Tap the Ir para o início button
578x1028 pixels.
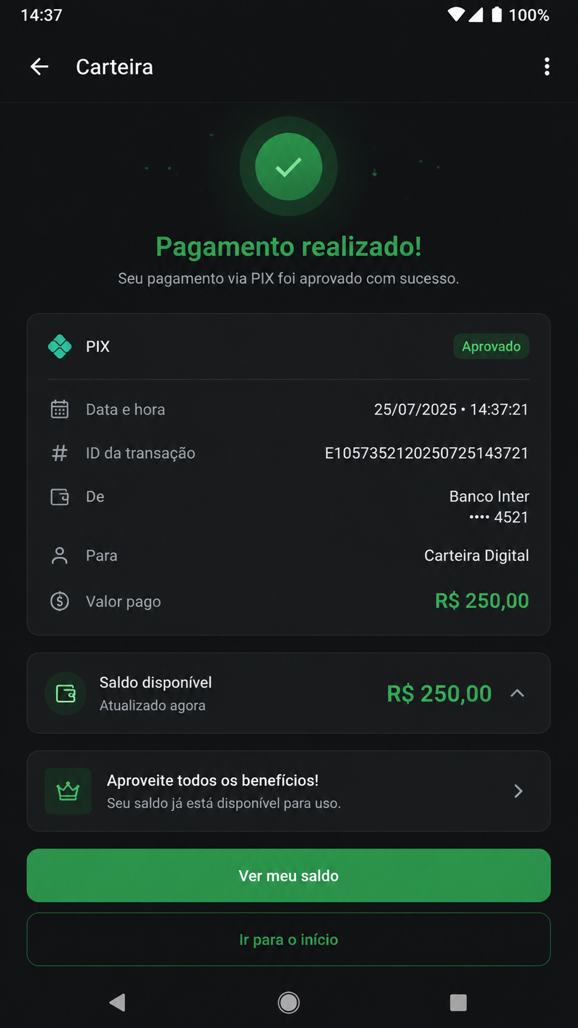pyautogui.click(x=289, y=939)
